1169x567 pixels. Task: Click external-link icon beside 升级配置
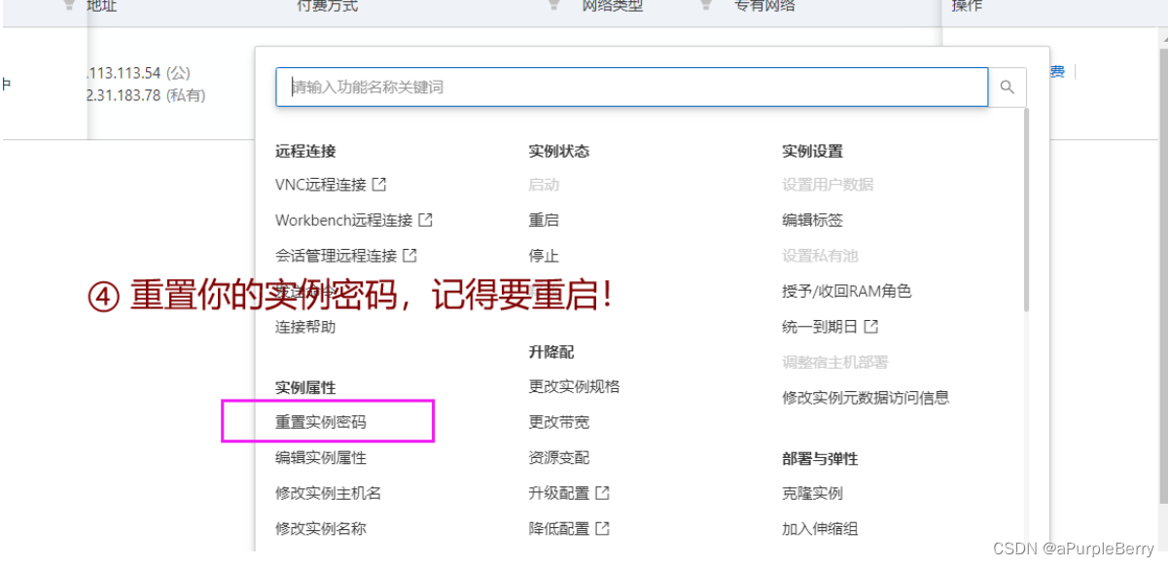602,493
